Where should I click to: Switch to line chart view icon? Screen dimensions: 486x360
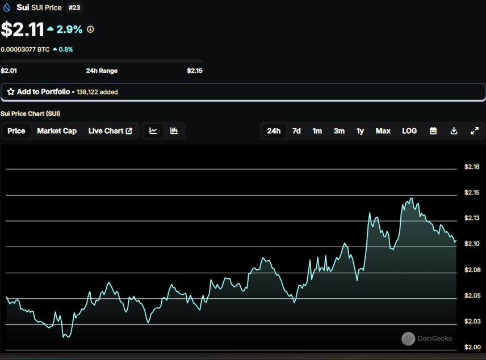tap(153, 131)
